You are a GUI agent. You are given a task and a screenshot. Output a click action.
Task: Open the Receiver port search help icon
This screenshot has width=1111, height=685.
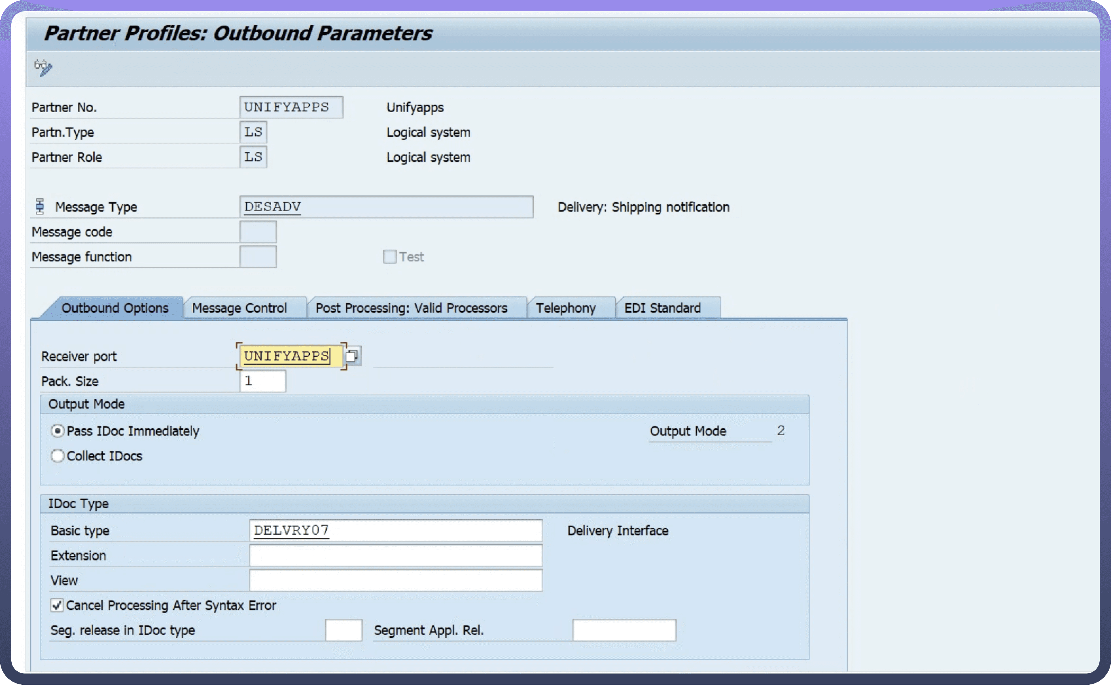352,356
